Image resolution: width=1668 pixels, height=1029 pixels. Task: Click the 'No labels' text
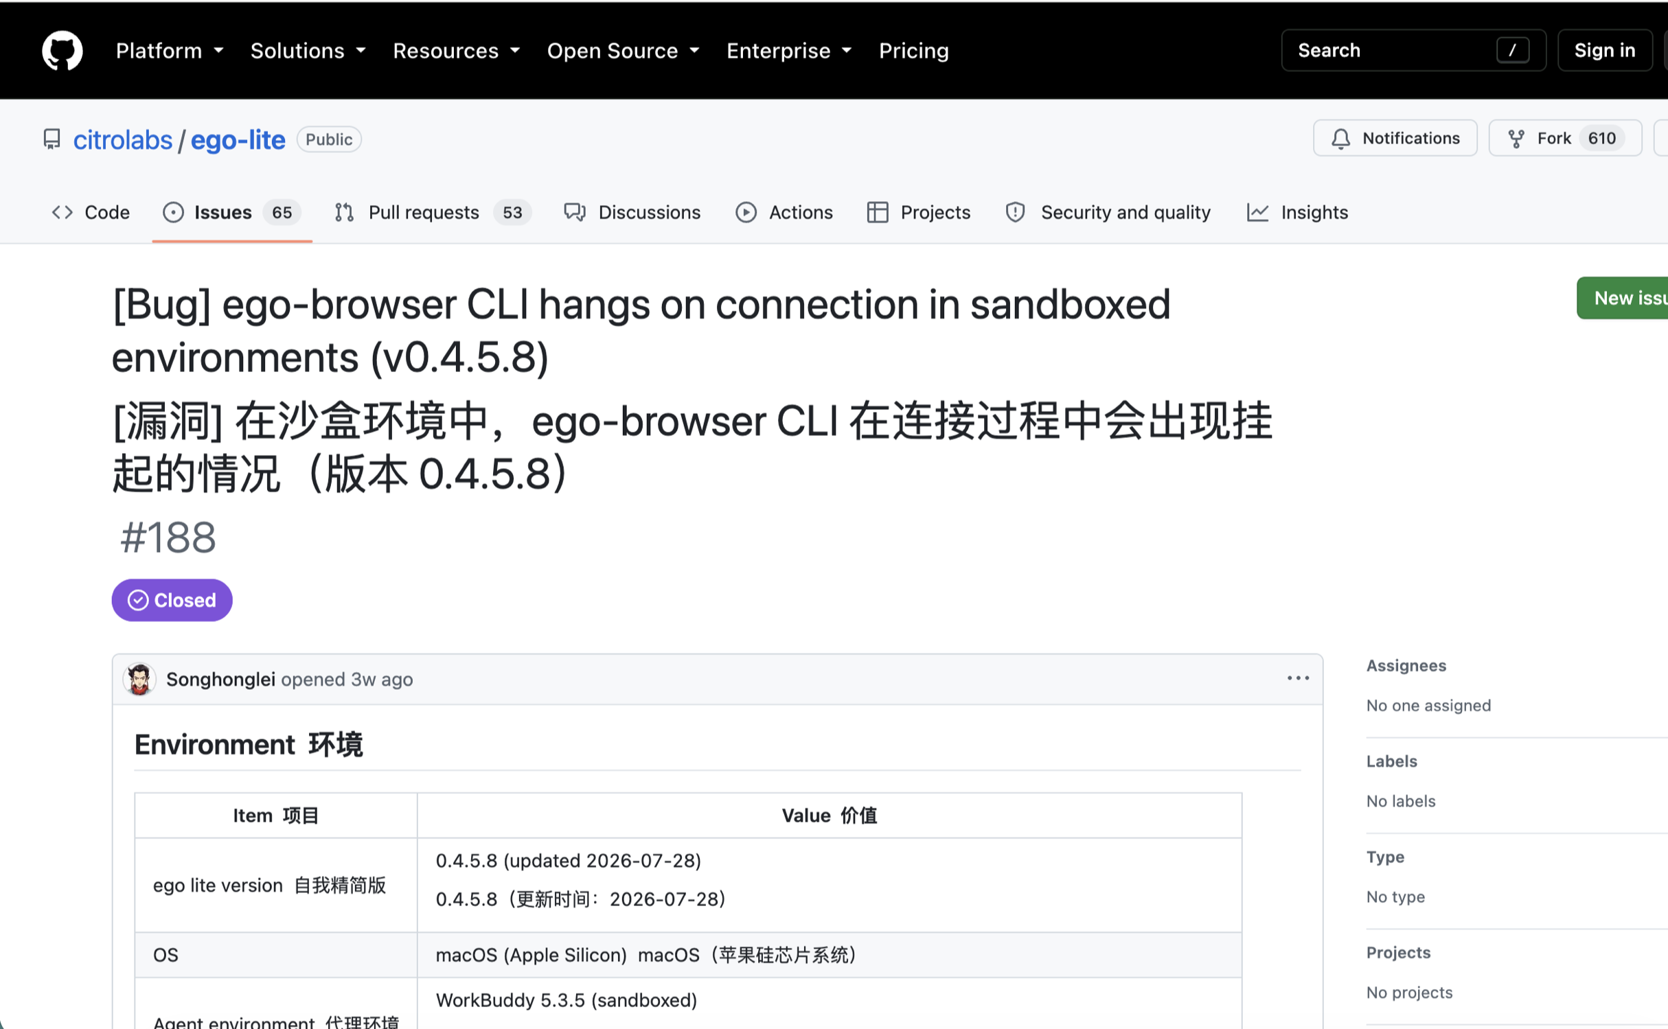(1401, 801)
